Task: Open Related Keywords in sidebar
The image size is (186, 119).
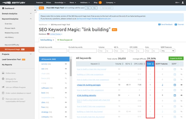Action: click(12, 33)
